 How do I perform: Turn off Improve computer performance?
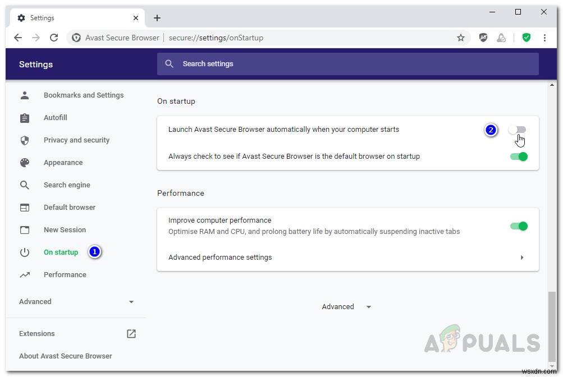coord(518,226)
